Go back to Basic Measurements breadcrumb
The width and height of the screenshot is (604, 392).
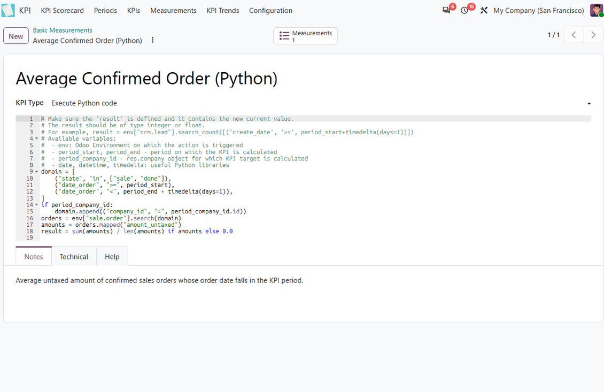click(x=63, y=30)
